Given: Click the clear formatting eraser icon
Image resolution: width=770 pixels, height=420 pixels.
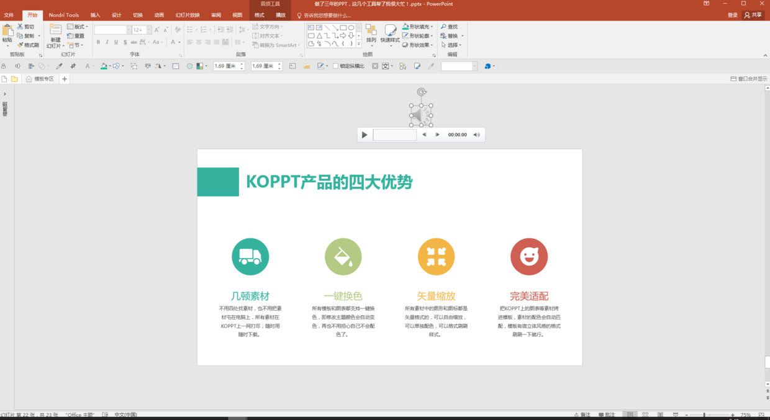Looking at the screenshot, I should (x=178, y=30).
